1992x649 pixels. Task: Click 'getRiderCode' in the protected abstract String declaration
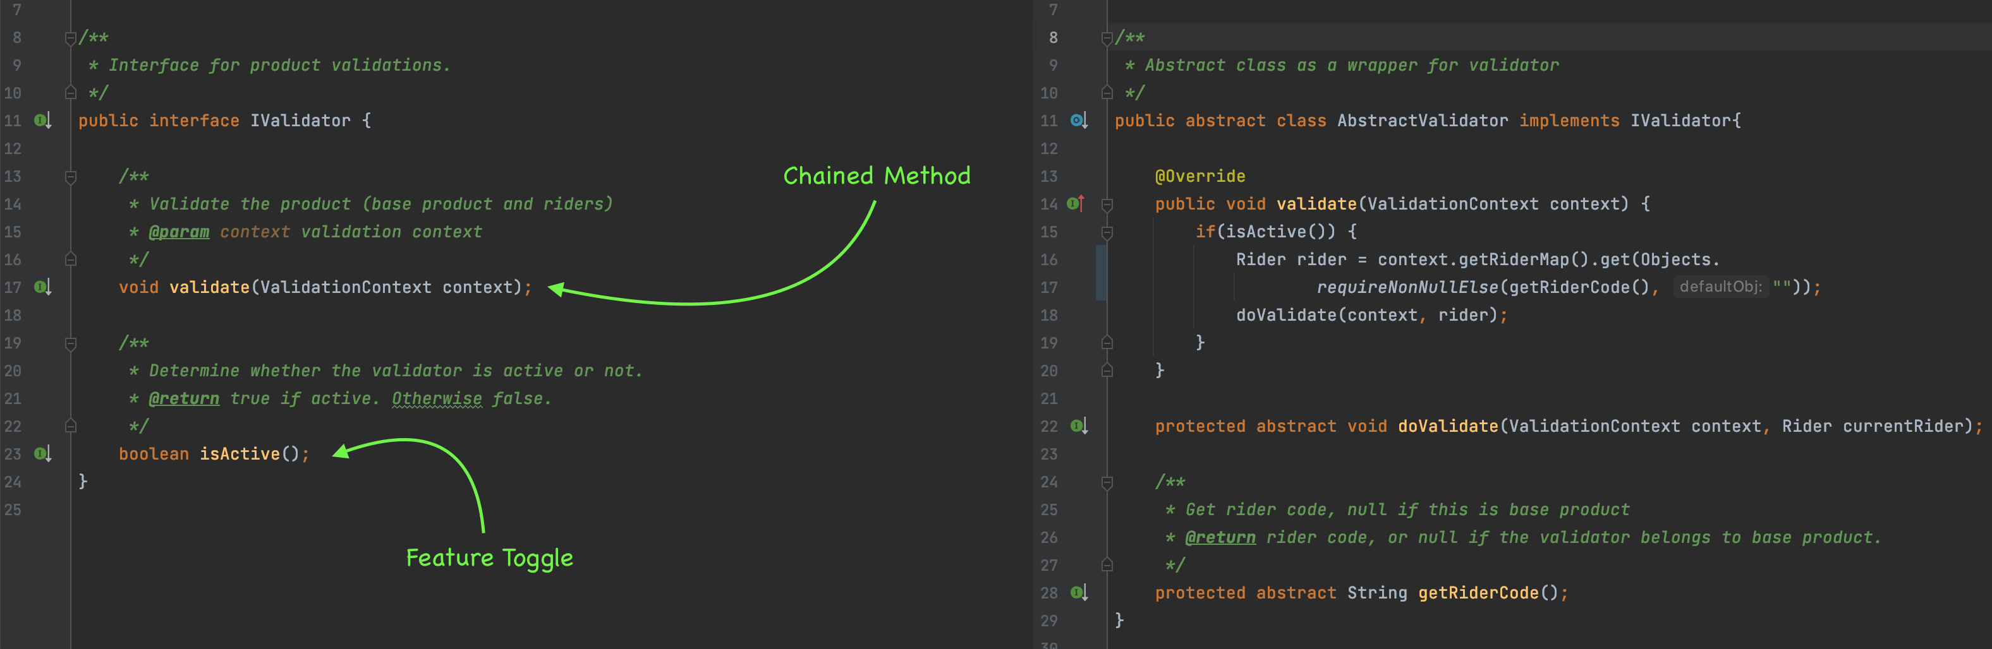click(x=1479, y=593)
